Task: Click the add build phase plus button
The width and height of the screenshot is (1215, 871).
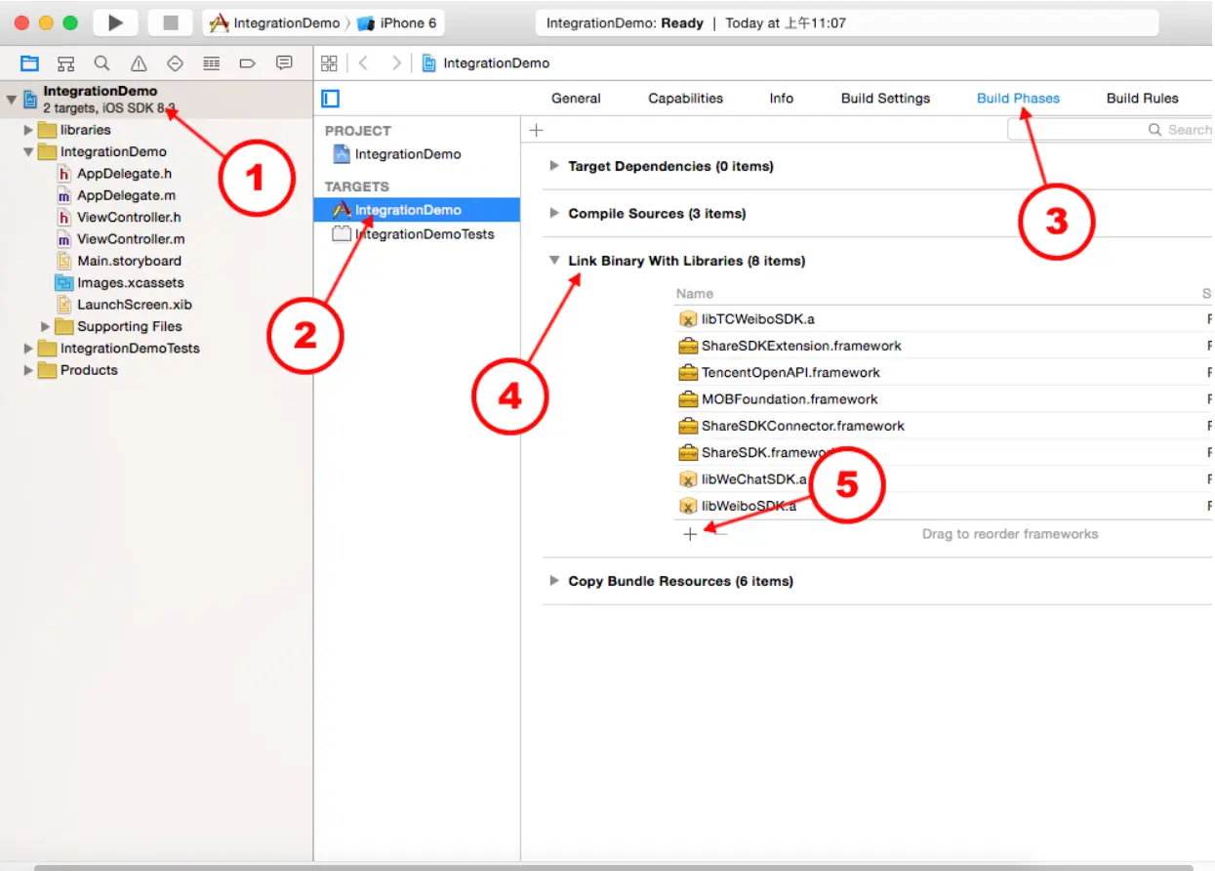Action: coord(536,130)
